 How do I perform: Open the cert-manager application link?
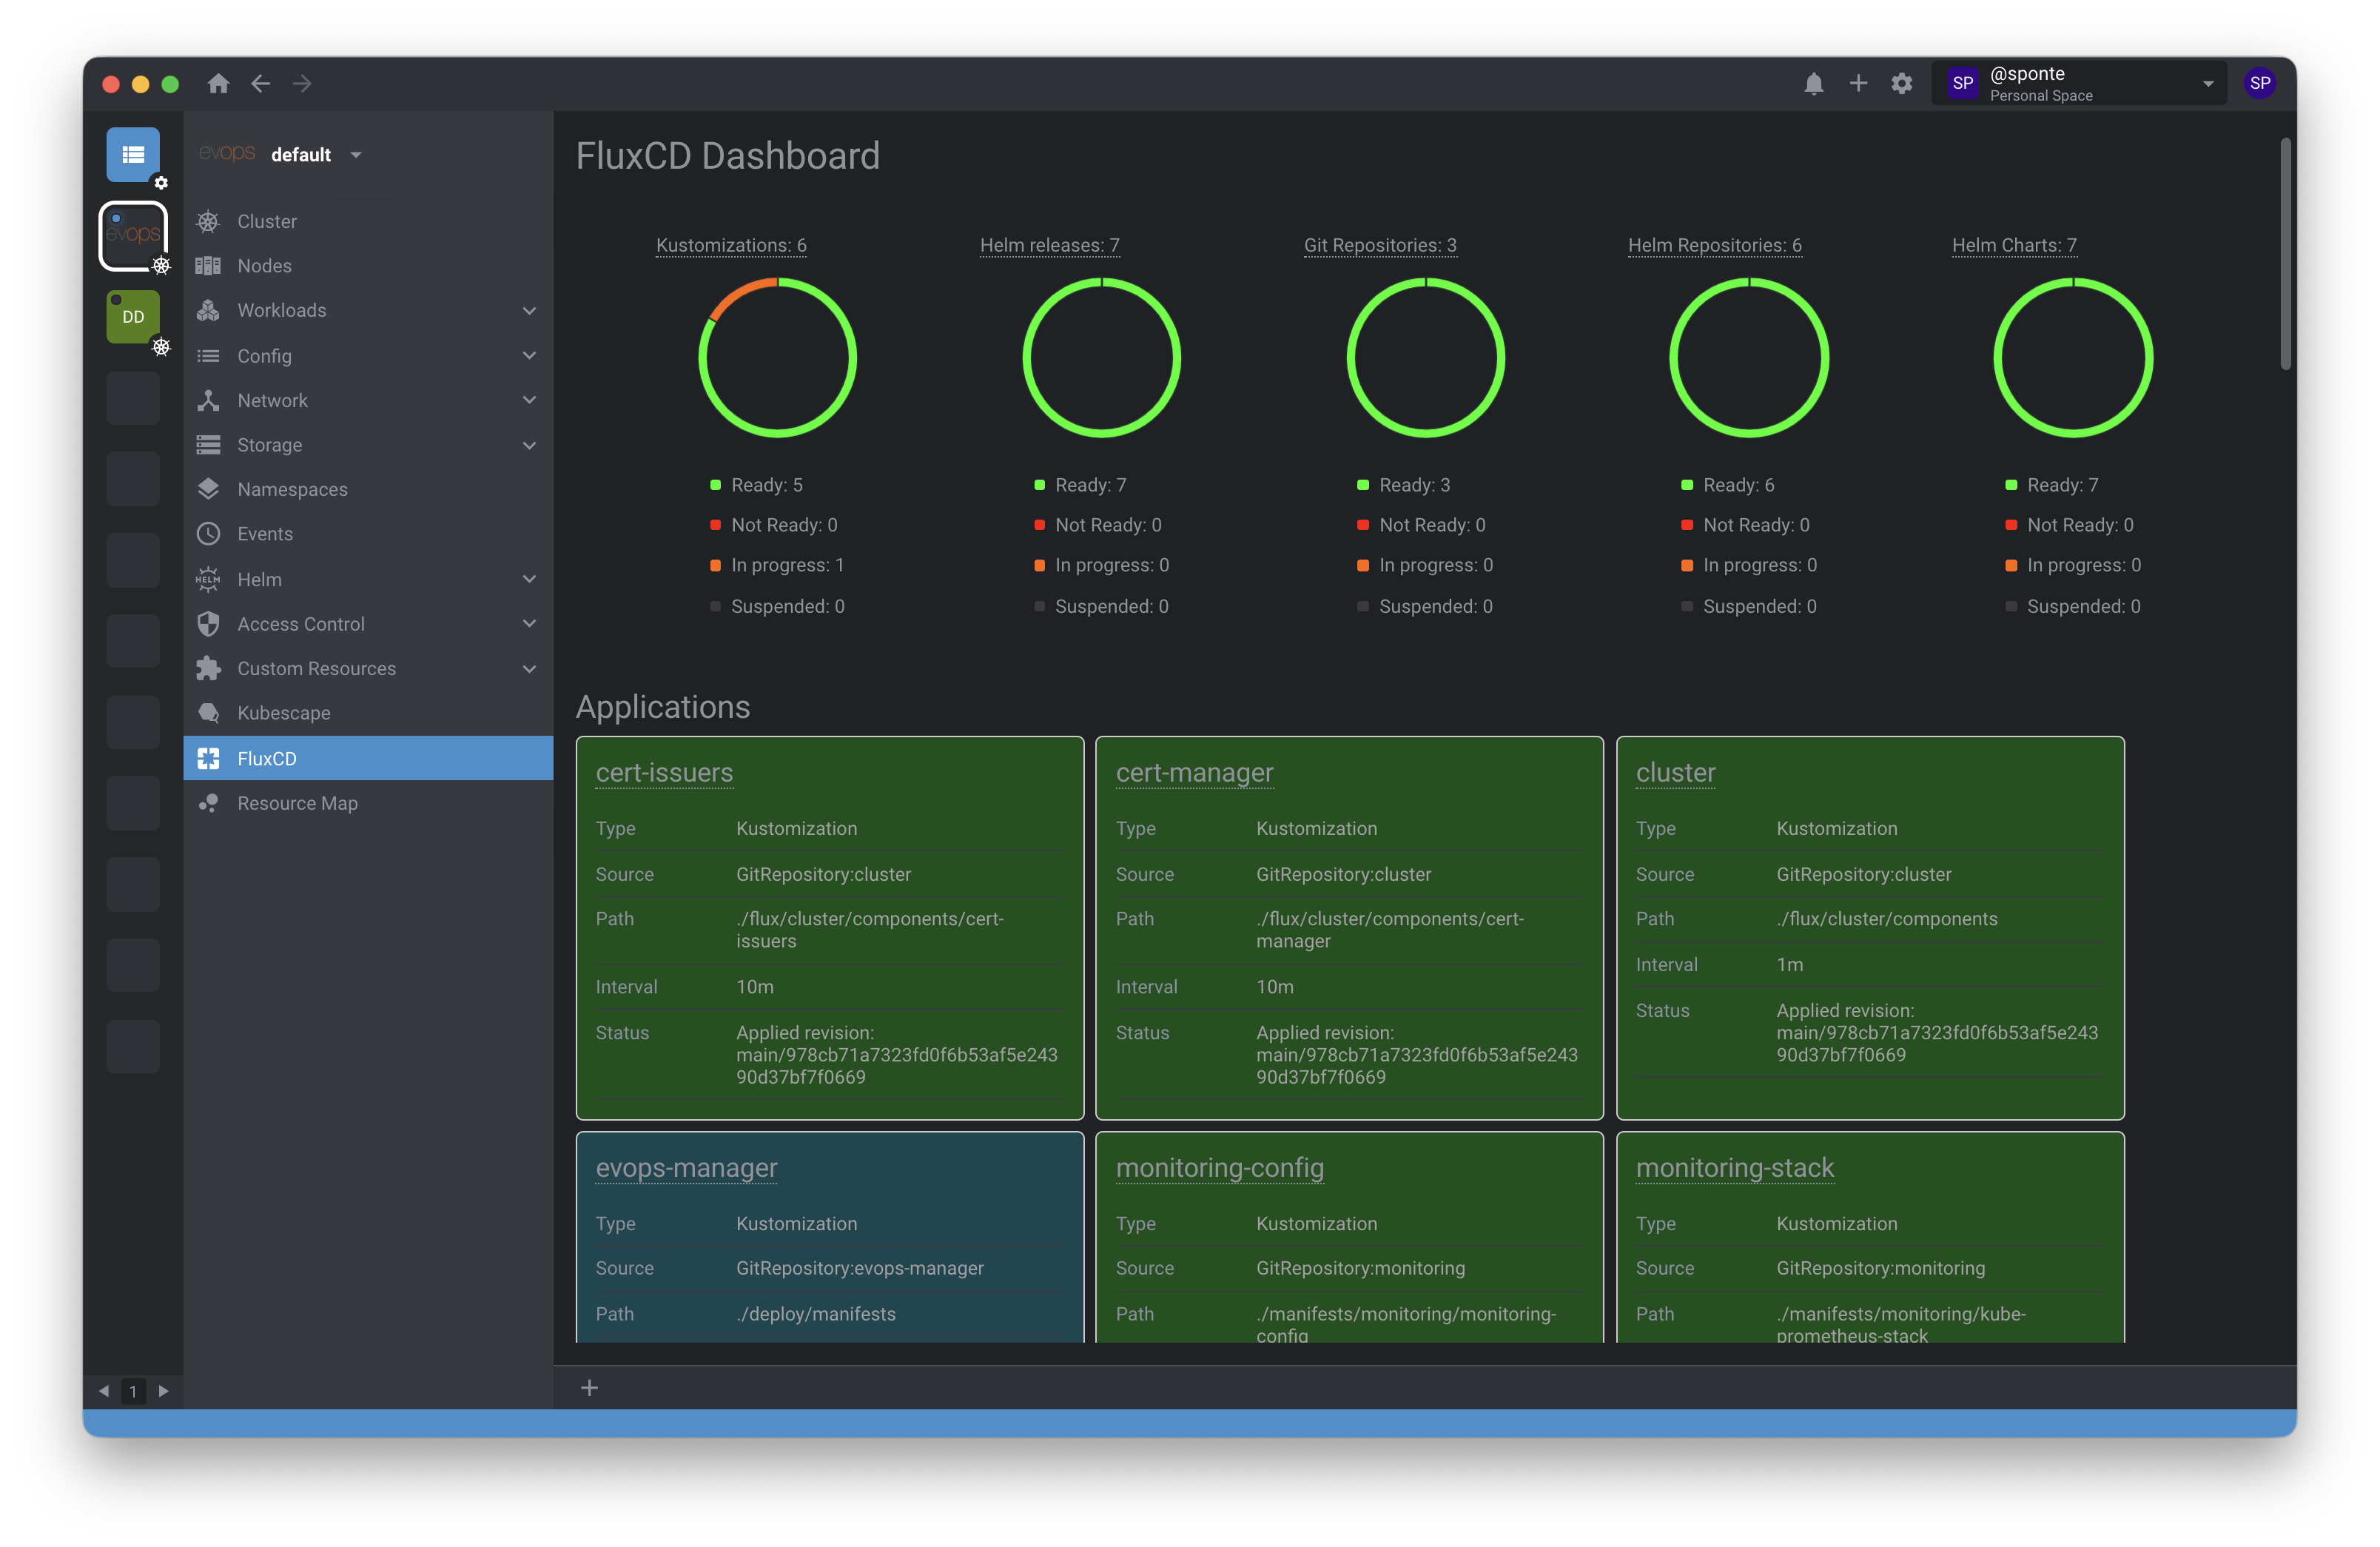pos(1194,773)
